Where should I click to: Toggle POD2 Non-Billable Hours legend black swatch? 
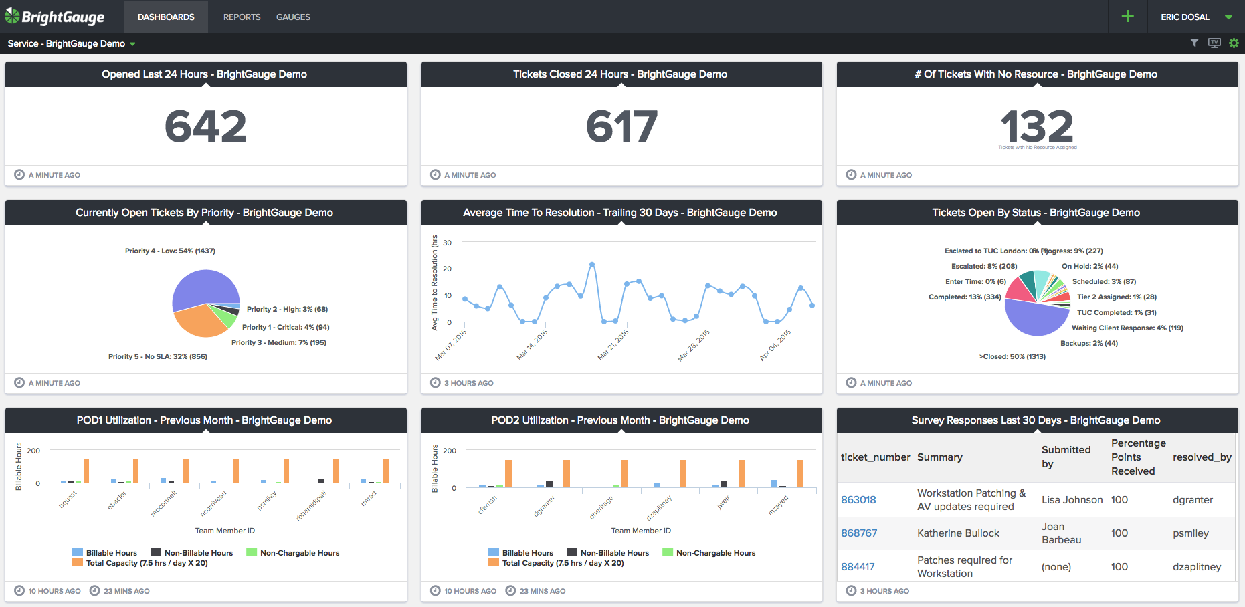(572, 553)
